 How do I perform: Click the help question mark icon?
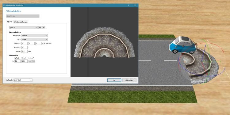pyautogui.click(x=128, y=5)
